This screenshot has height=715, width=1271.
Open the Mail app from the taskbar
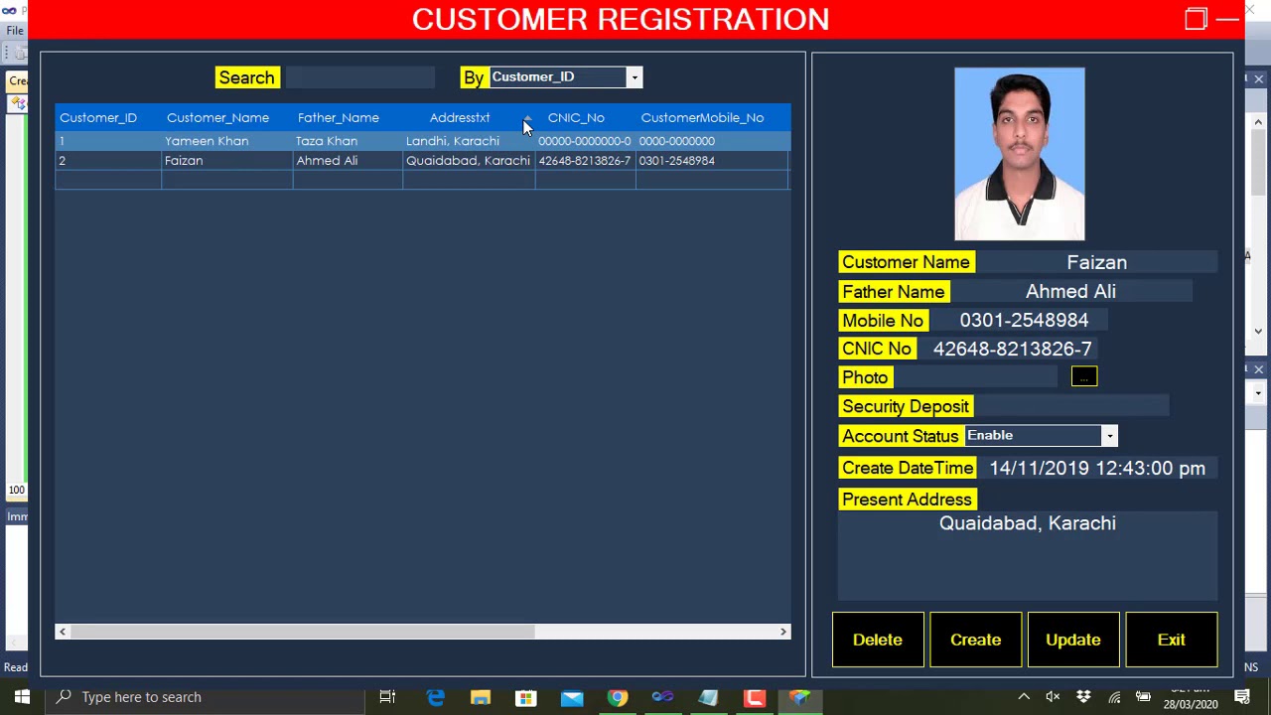[572, 697]
